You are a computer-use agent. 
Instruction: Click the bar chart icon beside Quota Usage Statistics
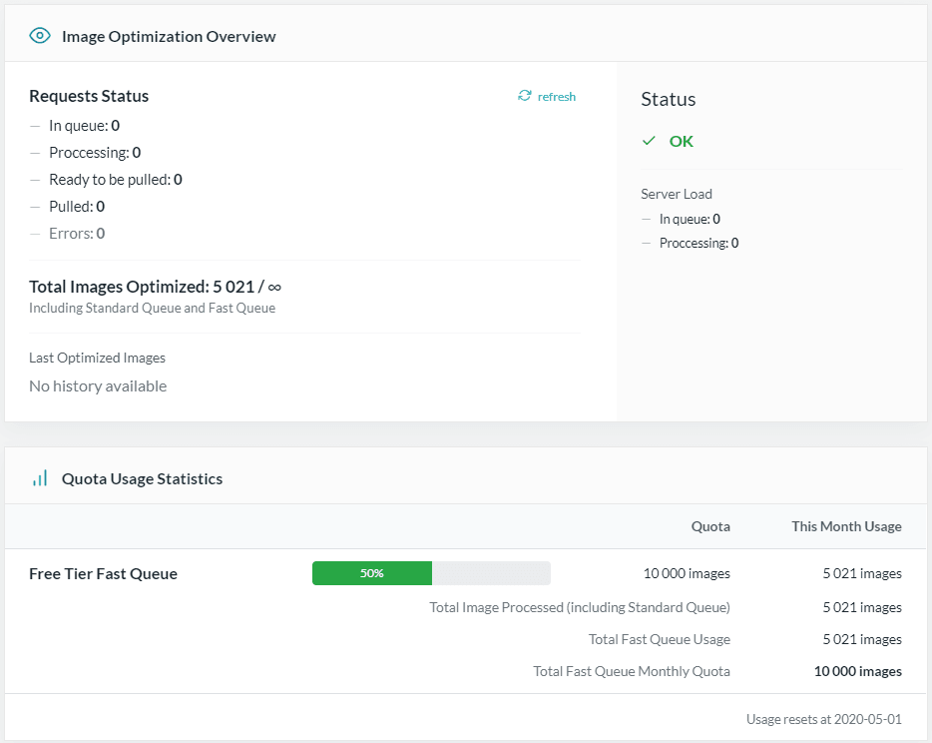(x=40, y=478)
